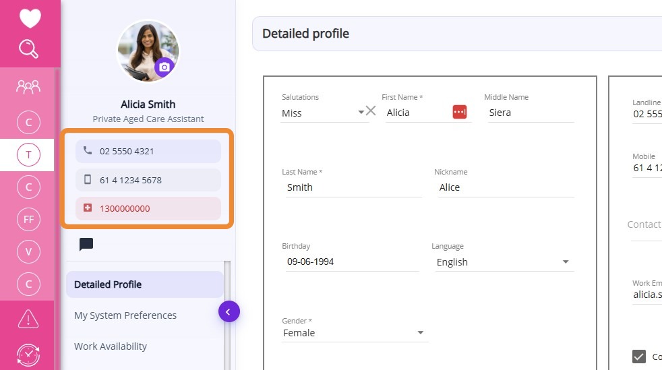Collapse the sidebar with purple chevron
Image resolution: width=662 pixels, height=370 pixels.
pyautogui.click(x=229, y=311)
